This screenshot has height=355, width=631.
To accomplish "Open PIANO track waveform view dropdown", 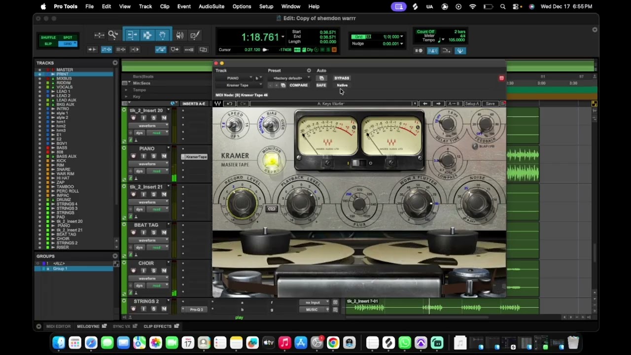I will click(148, 164).
